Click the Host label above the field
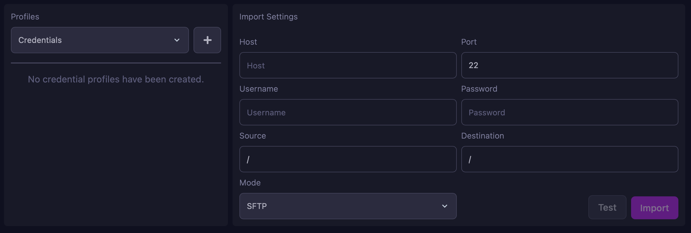The image size is (691, 233). click(x=248, y=42)
